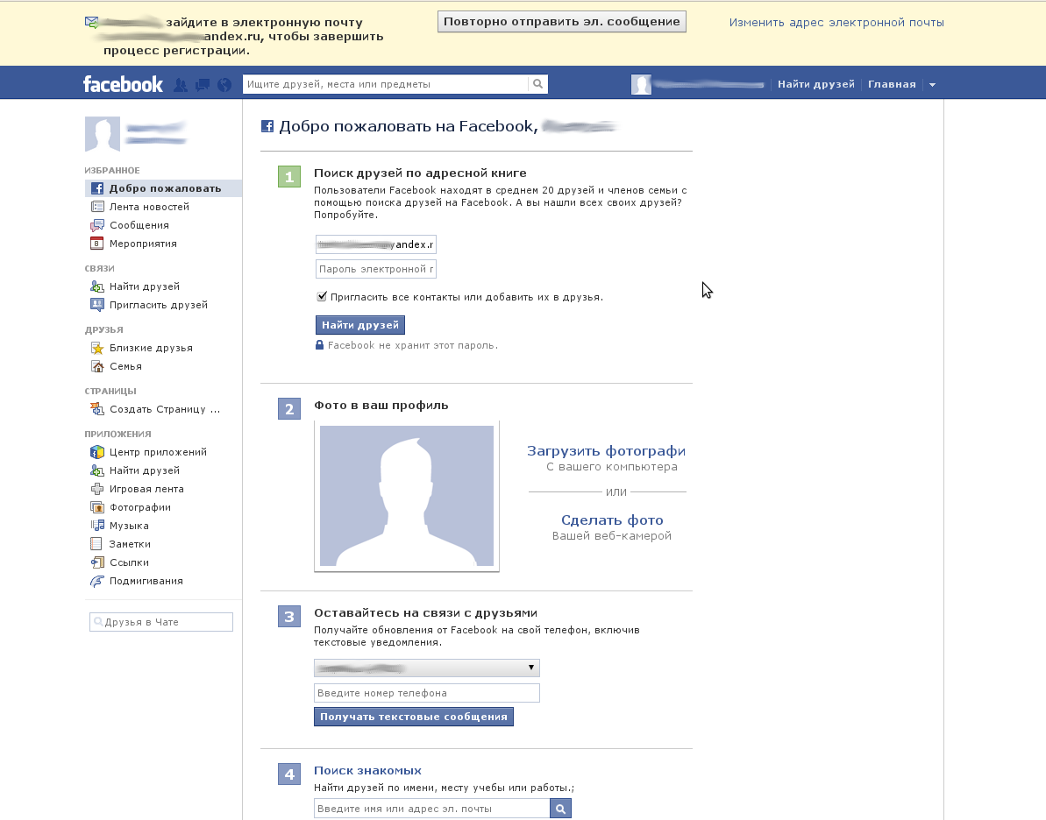This screenshot has width=1046, height=820.
Task: Click the 'Заметки' notepad icon
Action: (x=96, y=544)
